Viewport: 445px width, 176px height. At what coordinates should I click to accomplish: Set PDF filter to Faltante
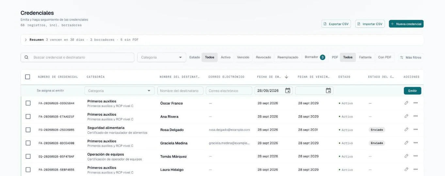[x=365, y=57]
